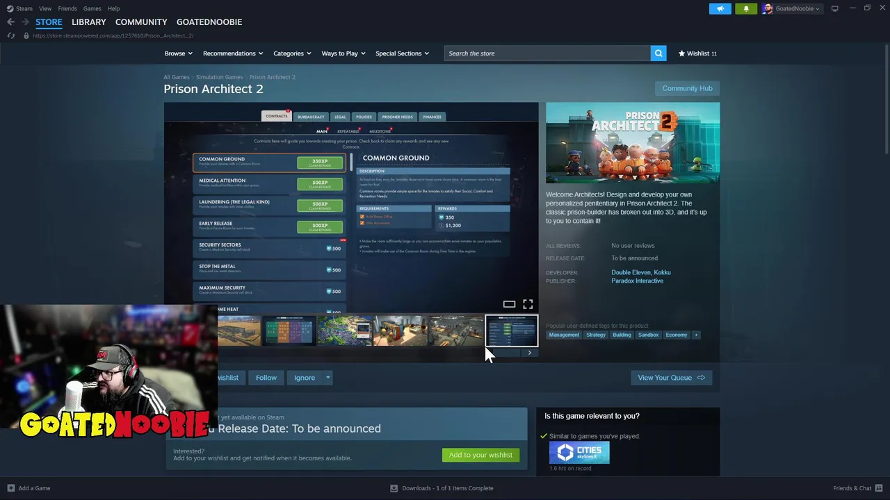Click the screenshot fullscreen icon
The height and width of the screenshot is (500, 890).
coord(528,304)
